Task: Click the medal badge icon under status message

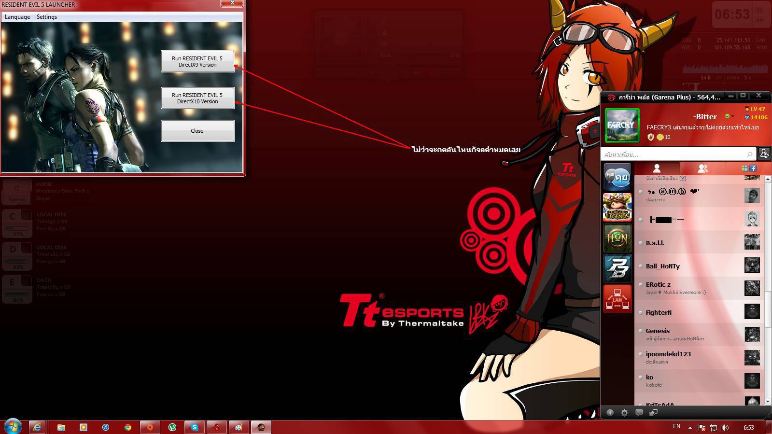Action: [651, 137]
